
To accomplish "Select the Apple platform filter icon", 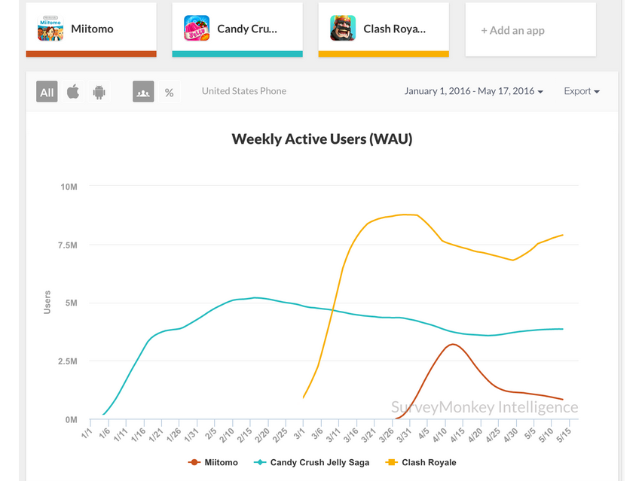I will click(x=72, y=91).
